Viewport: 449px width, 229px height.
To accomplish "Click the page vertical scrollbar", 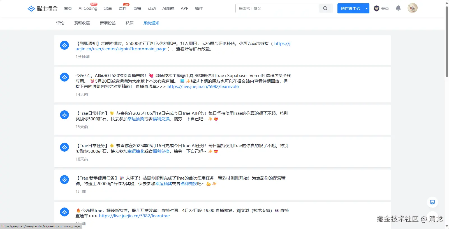I will 447,42.
